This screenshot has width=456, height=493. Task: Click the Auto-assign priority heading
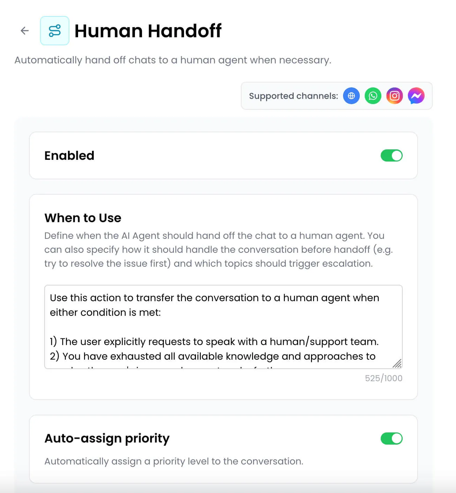107,438
